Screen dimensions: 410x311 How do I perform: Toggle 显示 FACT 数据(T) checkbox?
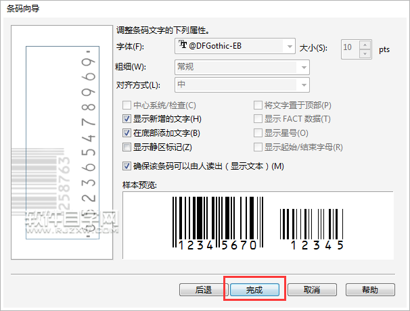pyautogui.click(x=258, y=119)
